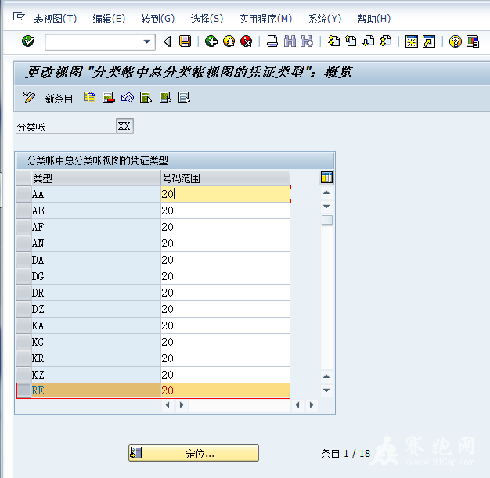Click the Customize Local Layout icon

[x=473, y=41]
